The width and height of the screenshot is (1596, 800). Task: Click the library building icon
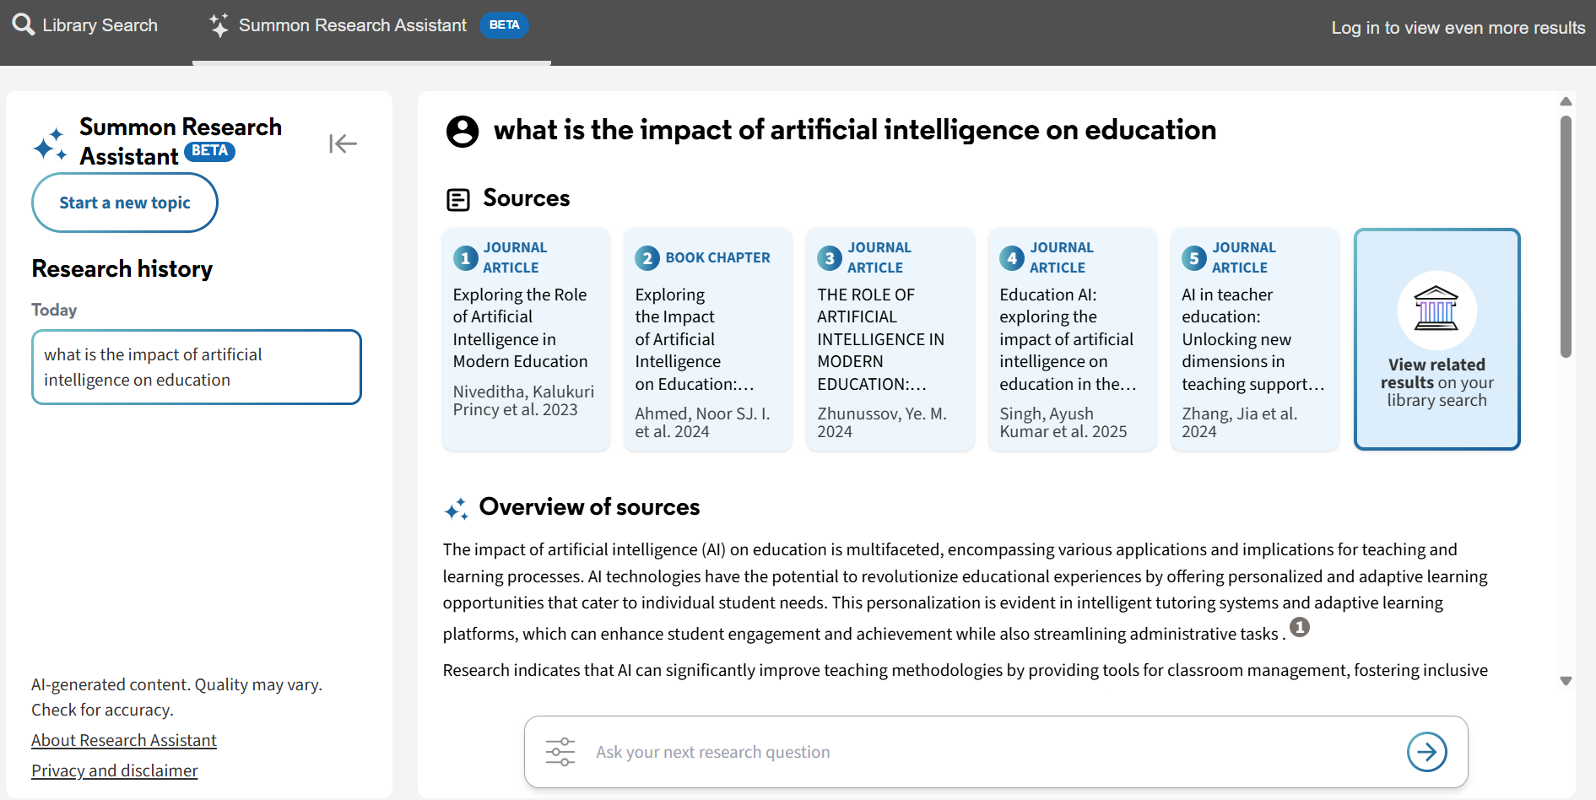1436,310
